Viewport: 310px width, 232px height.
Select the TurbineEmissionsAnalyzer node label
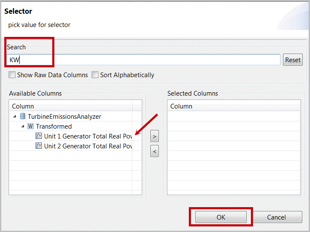(x=64, y=116)
